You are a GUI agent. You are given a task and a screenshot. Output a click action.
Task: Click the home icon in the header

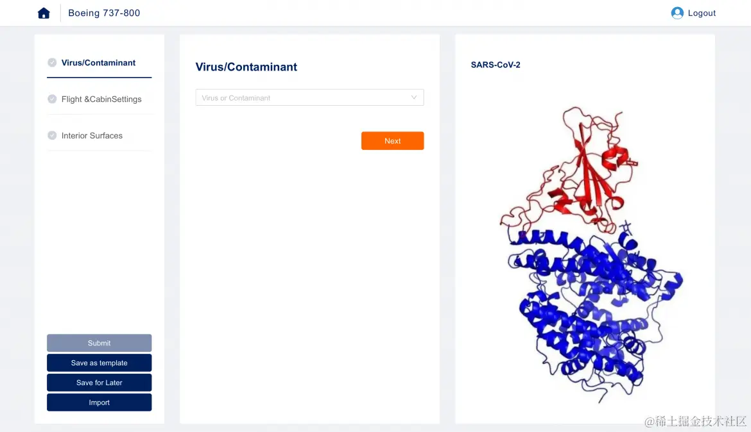click(x=44, y=13)
